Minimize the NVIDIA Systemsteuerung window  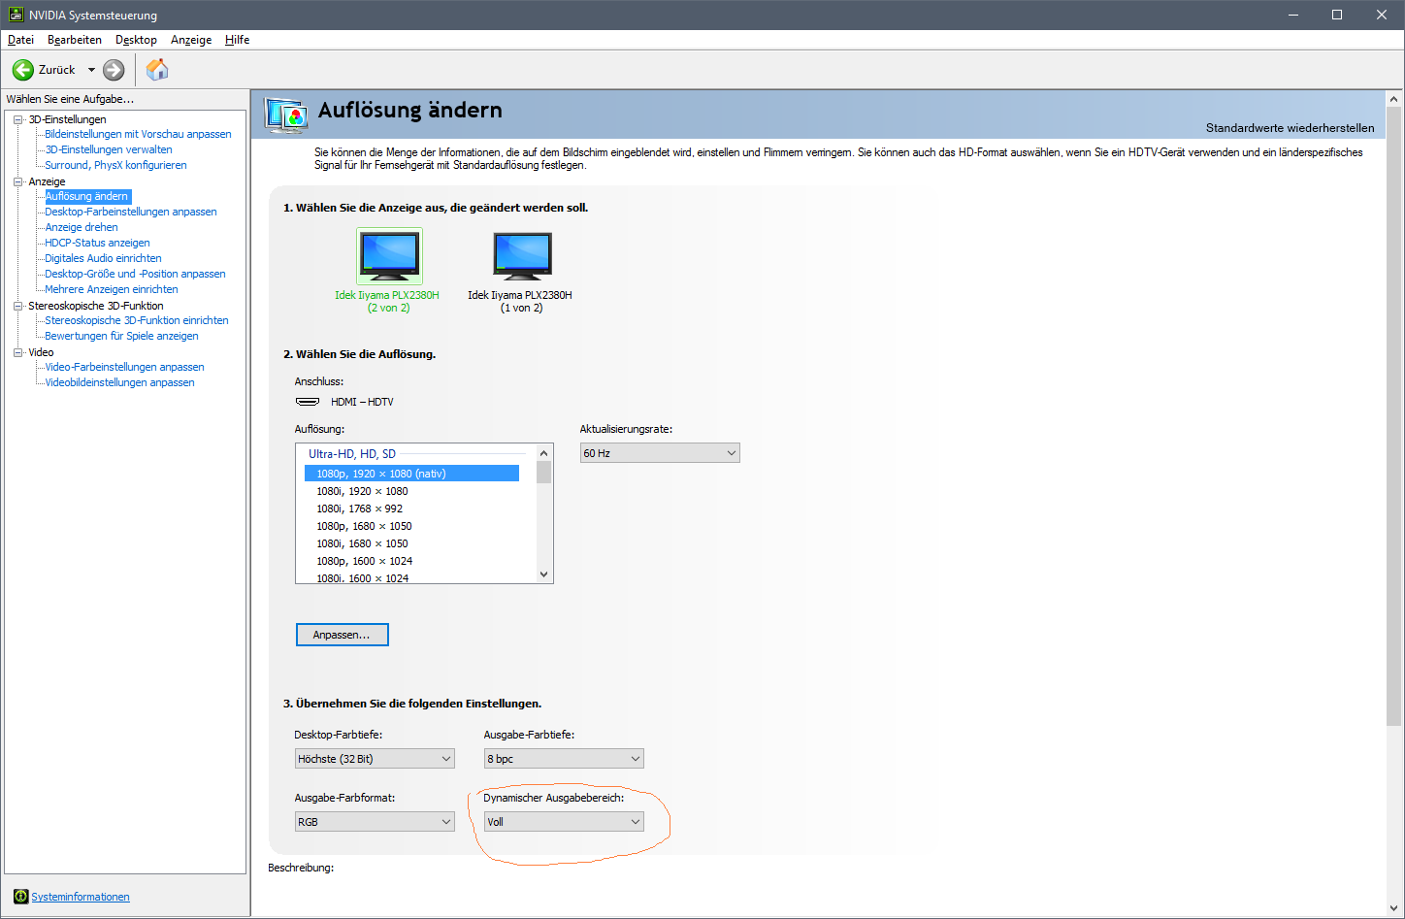click(x=1292, y=15)
